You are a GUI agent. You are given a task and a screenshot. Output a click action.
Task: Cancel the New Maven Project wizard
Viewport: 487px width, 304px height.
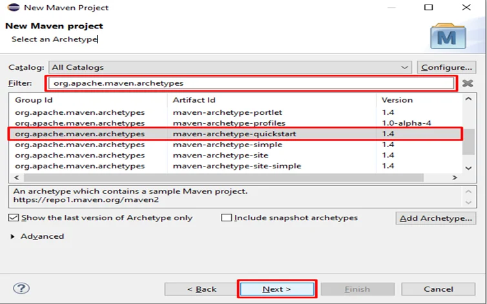tap(439, 289)
